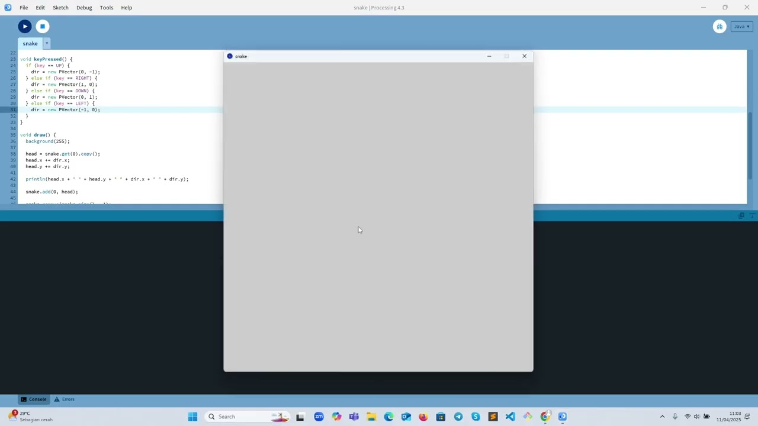Click the void draw() code line

click(38, 135)
